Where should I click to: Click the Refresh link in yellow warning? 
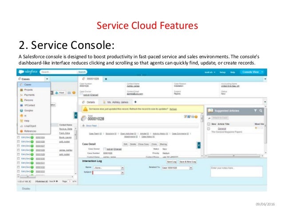point(173,109)
